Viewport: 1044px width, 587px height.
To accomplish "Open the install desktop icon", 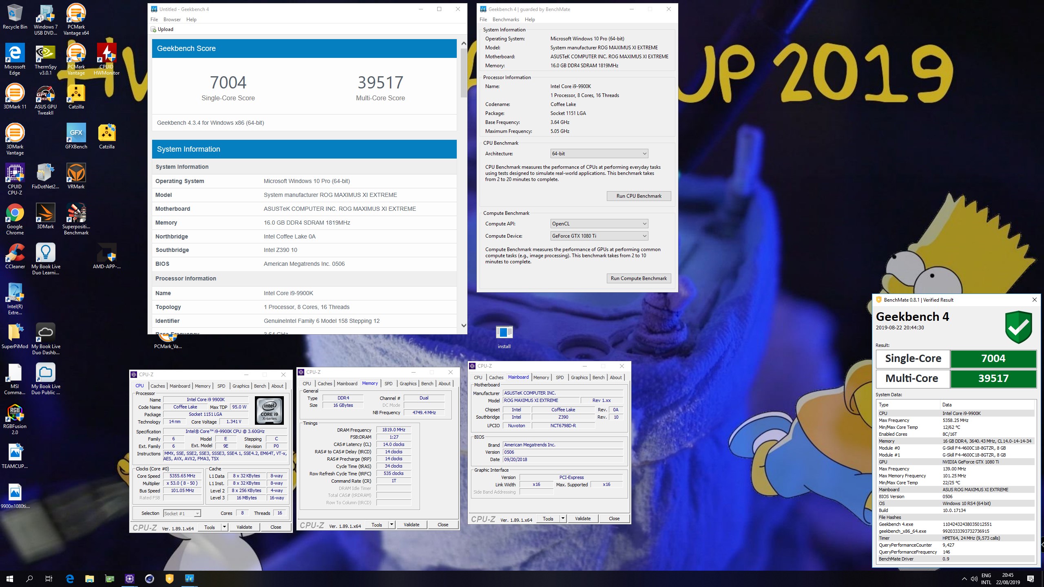I will point(504,337).
